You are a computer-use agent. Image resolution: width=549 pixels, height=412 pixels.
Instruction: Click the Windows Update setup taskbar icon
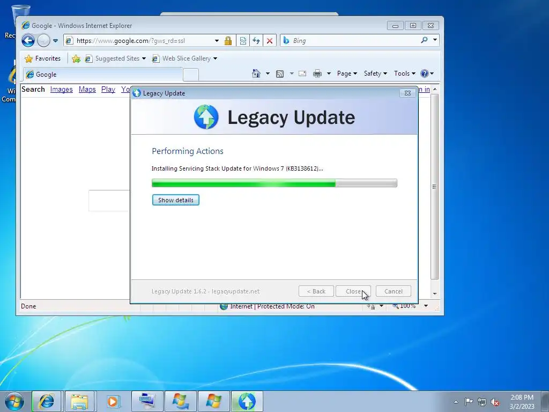click(x=180, y=401)
